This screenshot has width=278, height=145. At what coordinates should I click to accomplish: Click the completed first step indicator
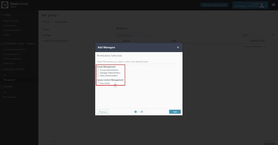[x=136, y=112]
